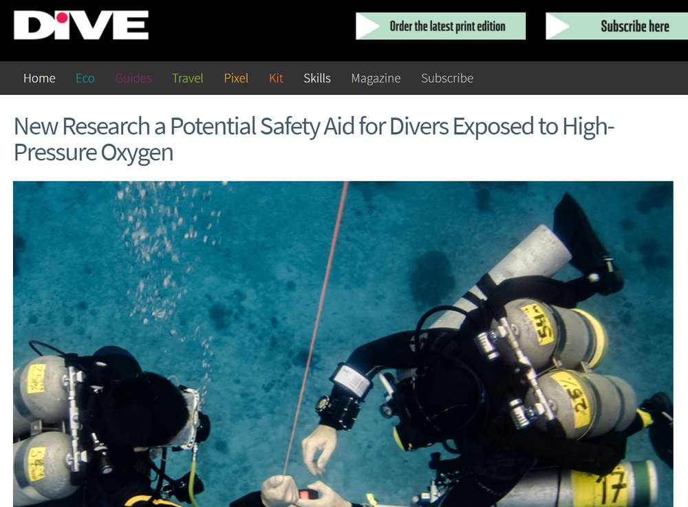This screenshot has width=688, height=507.
Task: Select the Skills menu item
Action: tap(316, 78)
